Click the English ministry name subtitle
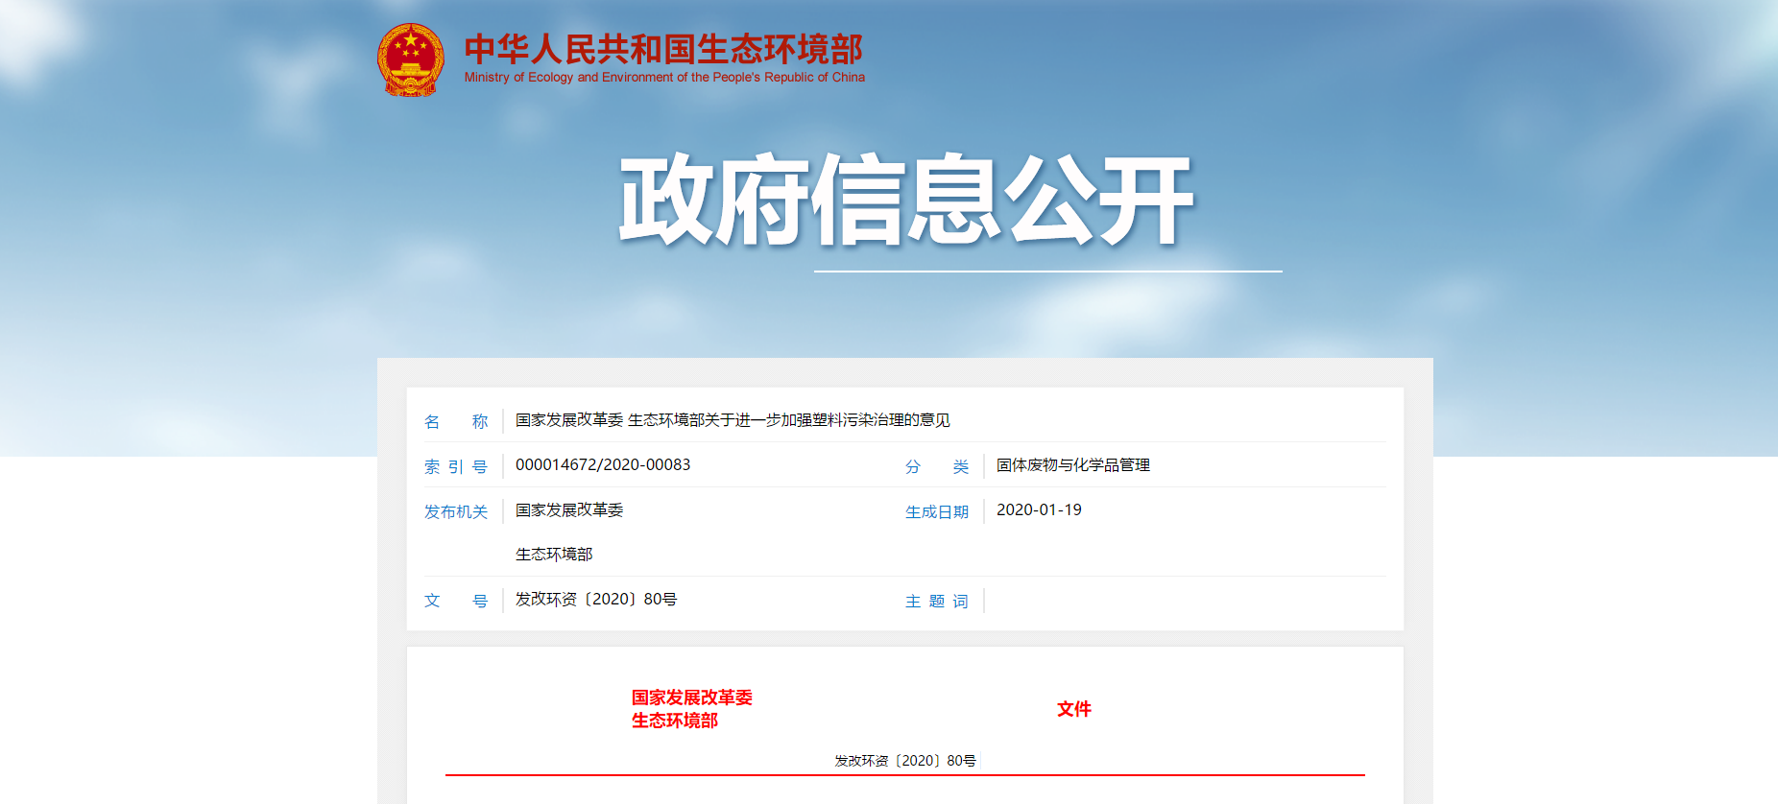Viewport: 1778px width, 804px height. [664, 78]
